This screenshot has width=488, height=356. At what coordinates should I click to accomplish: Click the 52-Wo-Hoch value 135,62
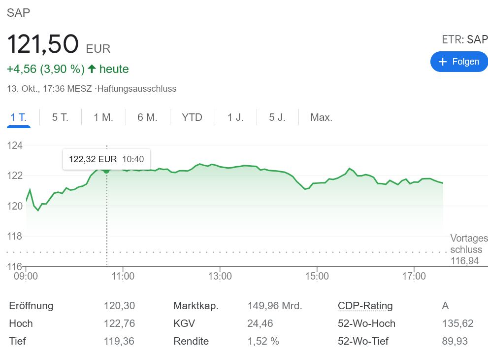click(458, 323)
